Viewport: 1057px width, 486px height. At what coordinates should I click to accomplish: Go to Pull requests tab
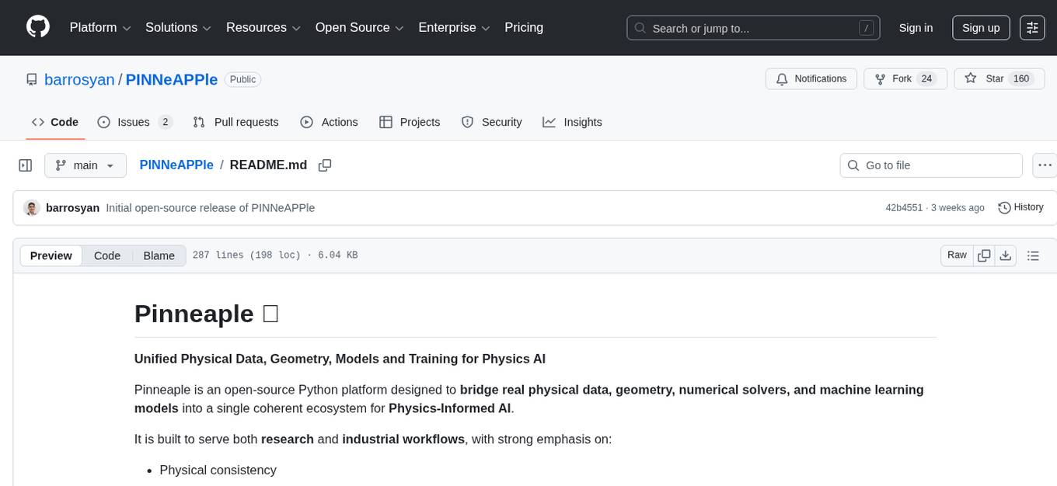click(236, 122)
